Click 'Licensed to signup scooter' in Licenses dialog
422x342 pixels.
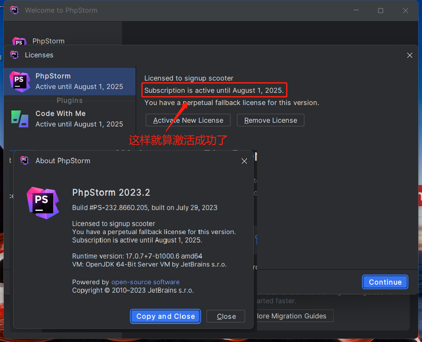[x=189, y=78]
